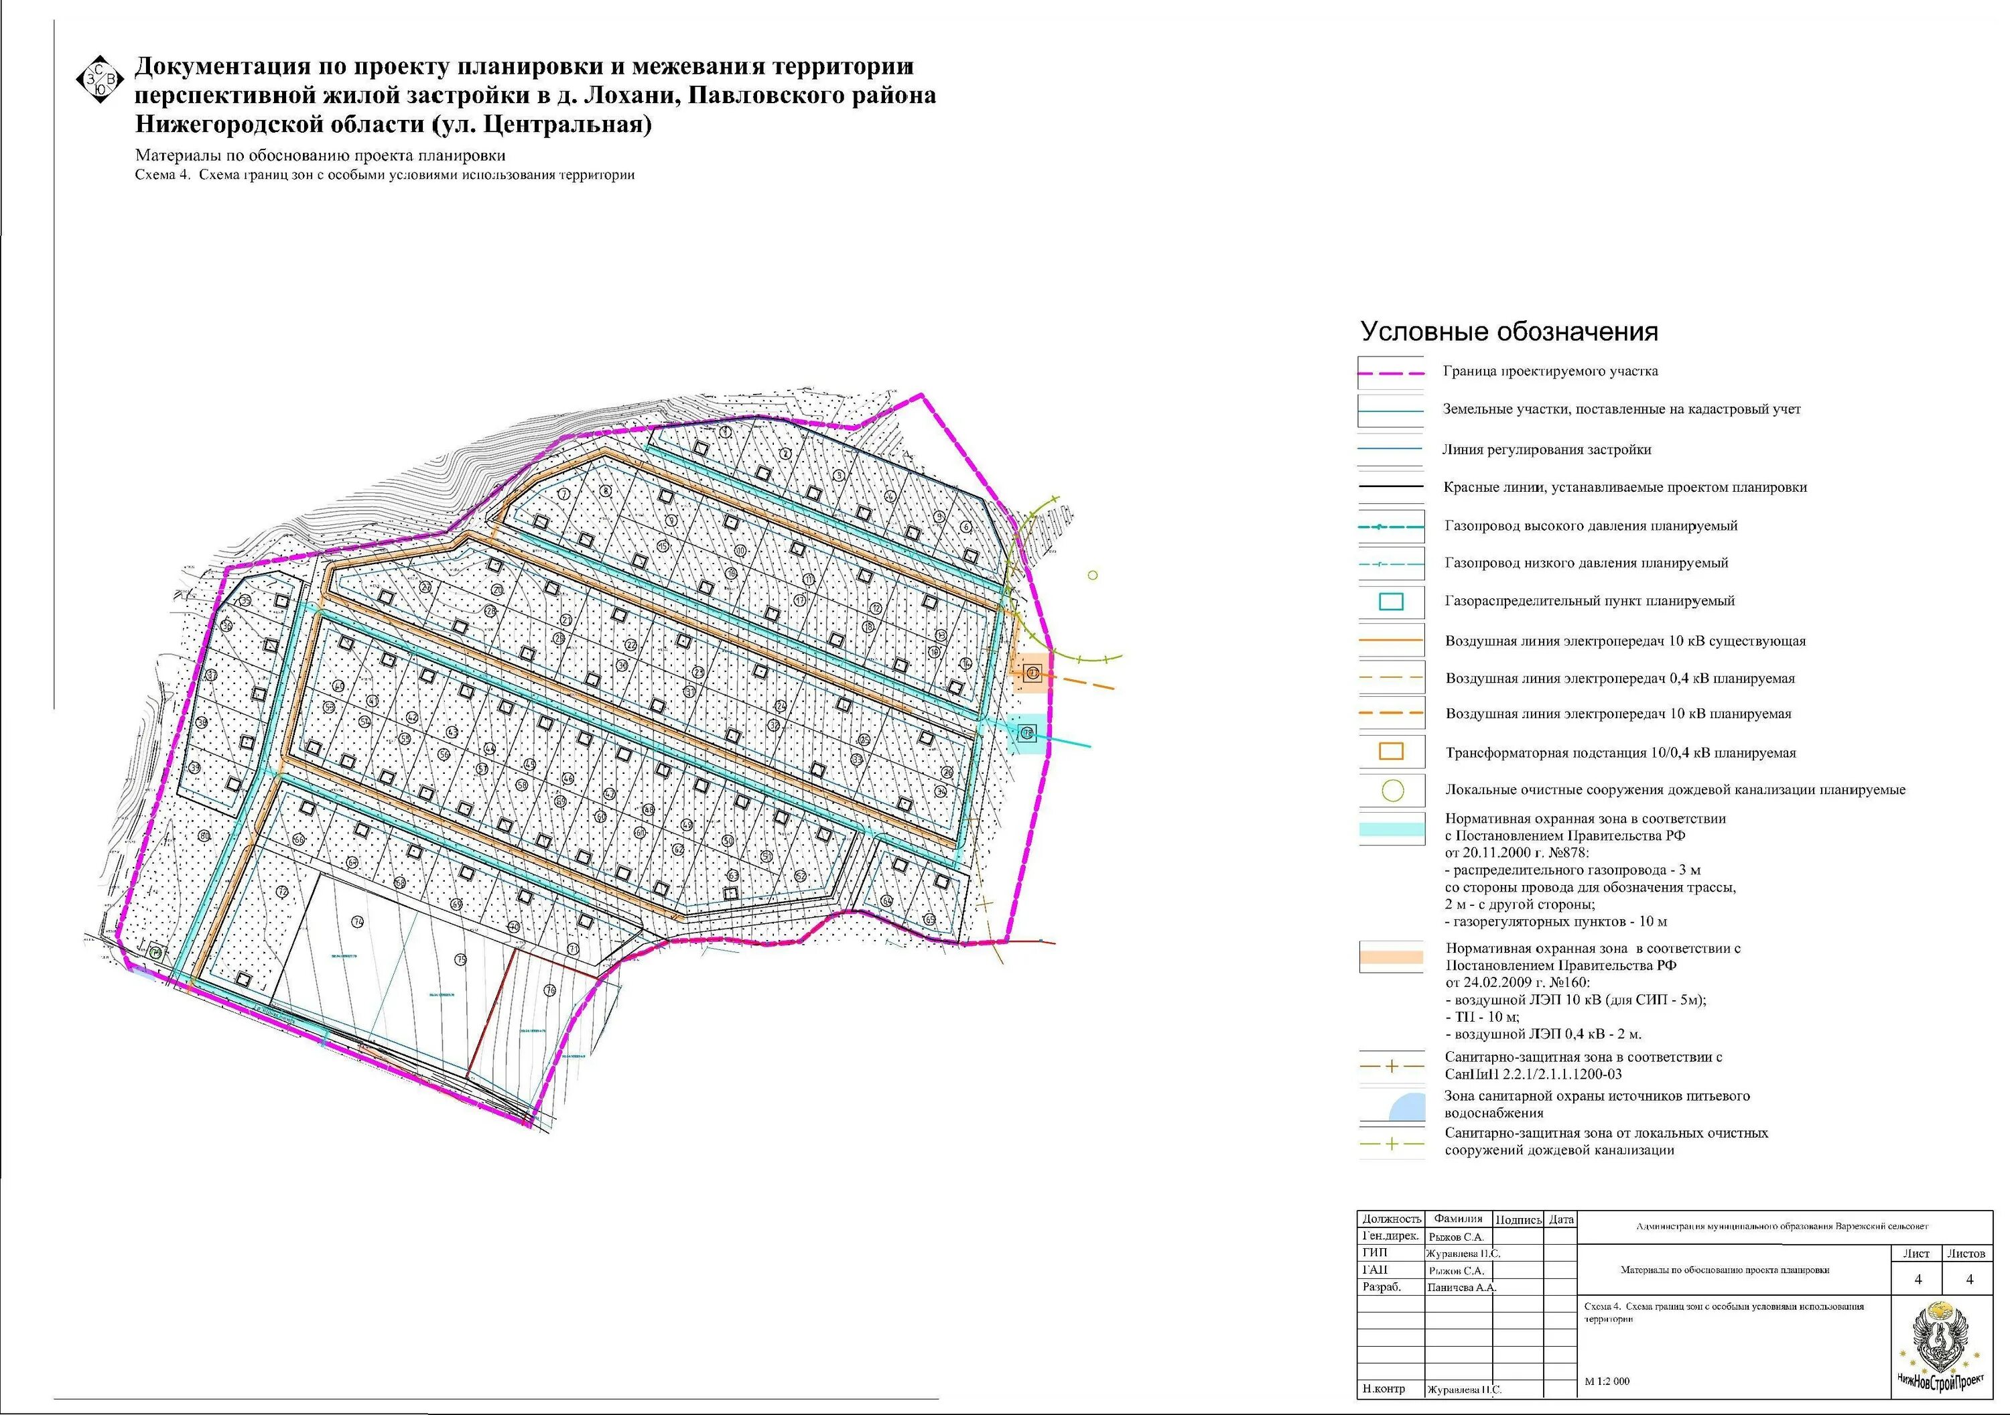Click the 'Лист' header cell
This screenshot has height=1415, width=2010.
1916,1254
